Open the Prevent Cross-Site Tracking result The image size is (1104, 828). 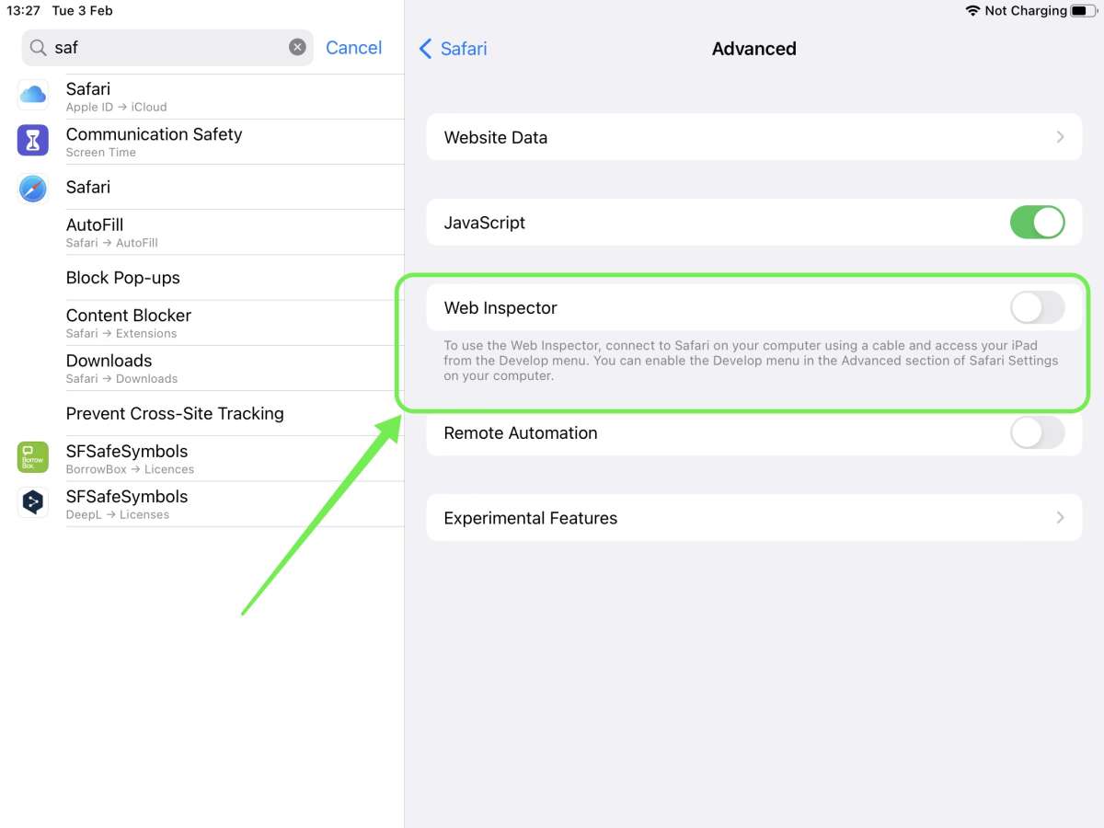(x=235, y=413)
